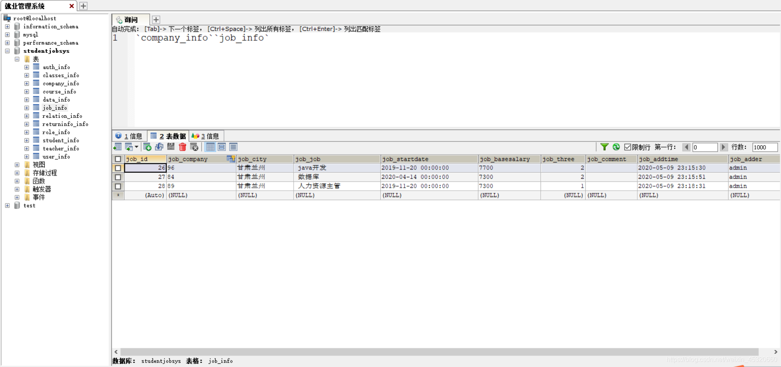Switch to form view mode
Image resolution: width=781 pixels, height=367 pixels.
point(222,147)
